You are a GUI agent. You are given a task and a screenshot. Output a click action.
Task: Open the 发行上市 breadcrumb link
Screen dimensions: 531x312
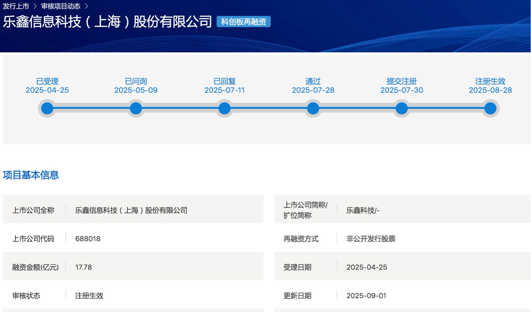click(x=16, y=6)
